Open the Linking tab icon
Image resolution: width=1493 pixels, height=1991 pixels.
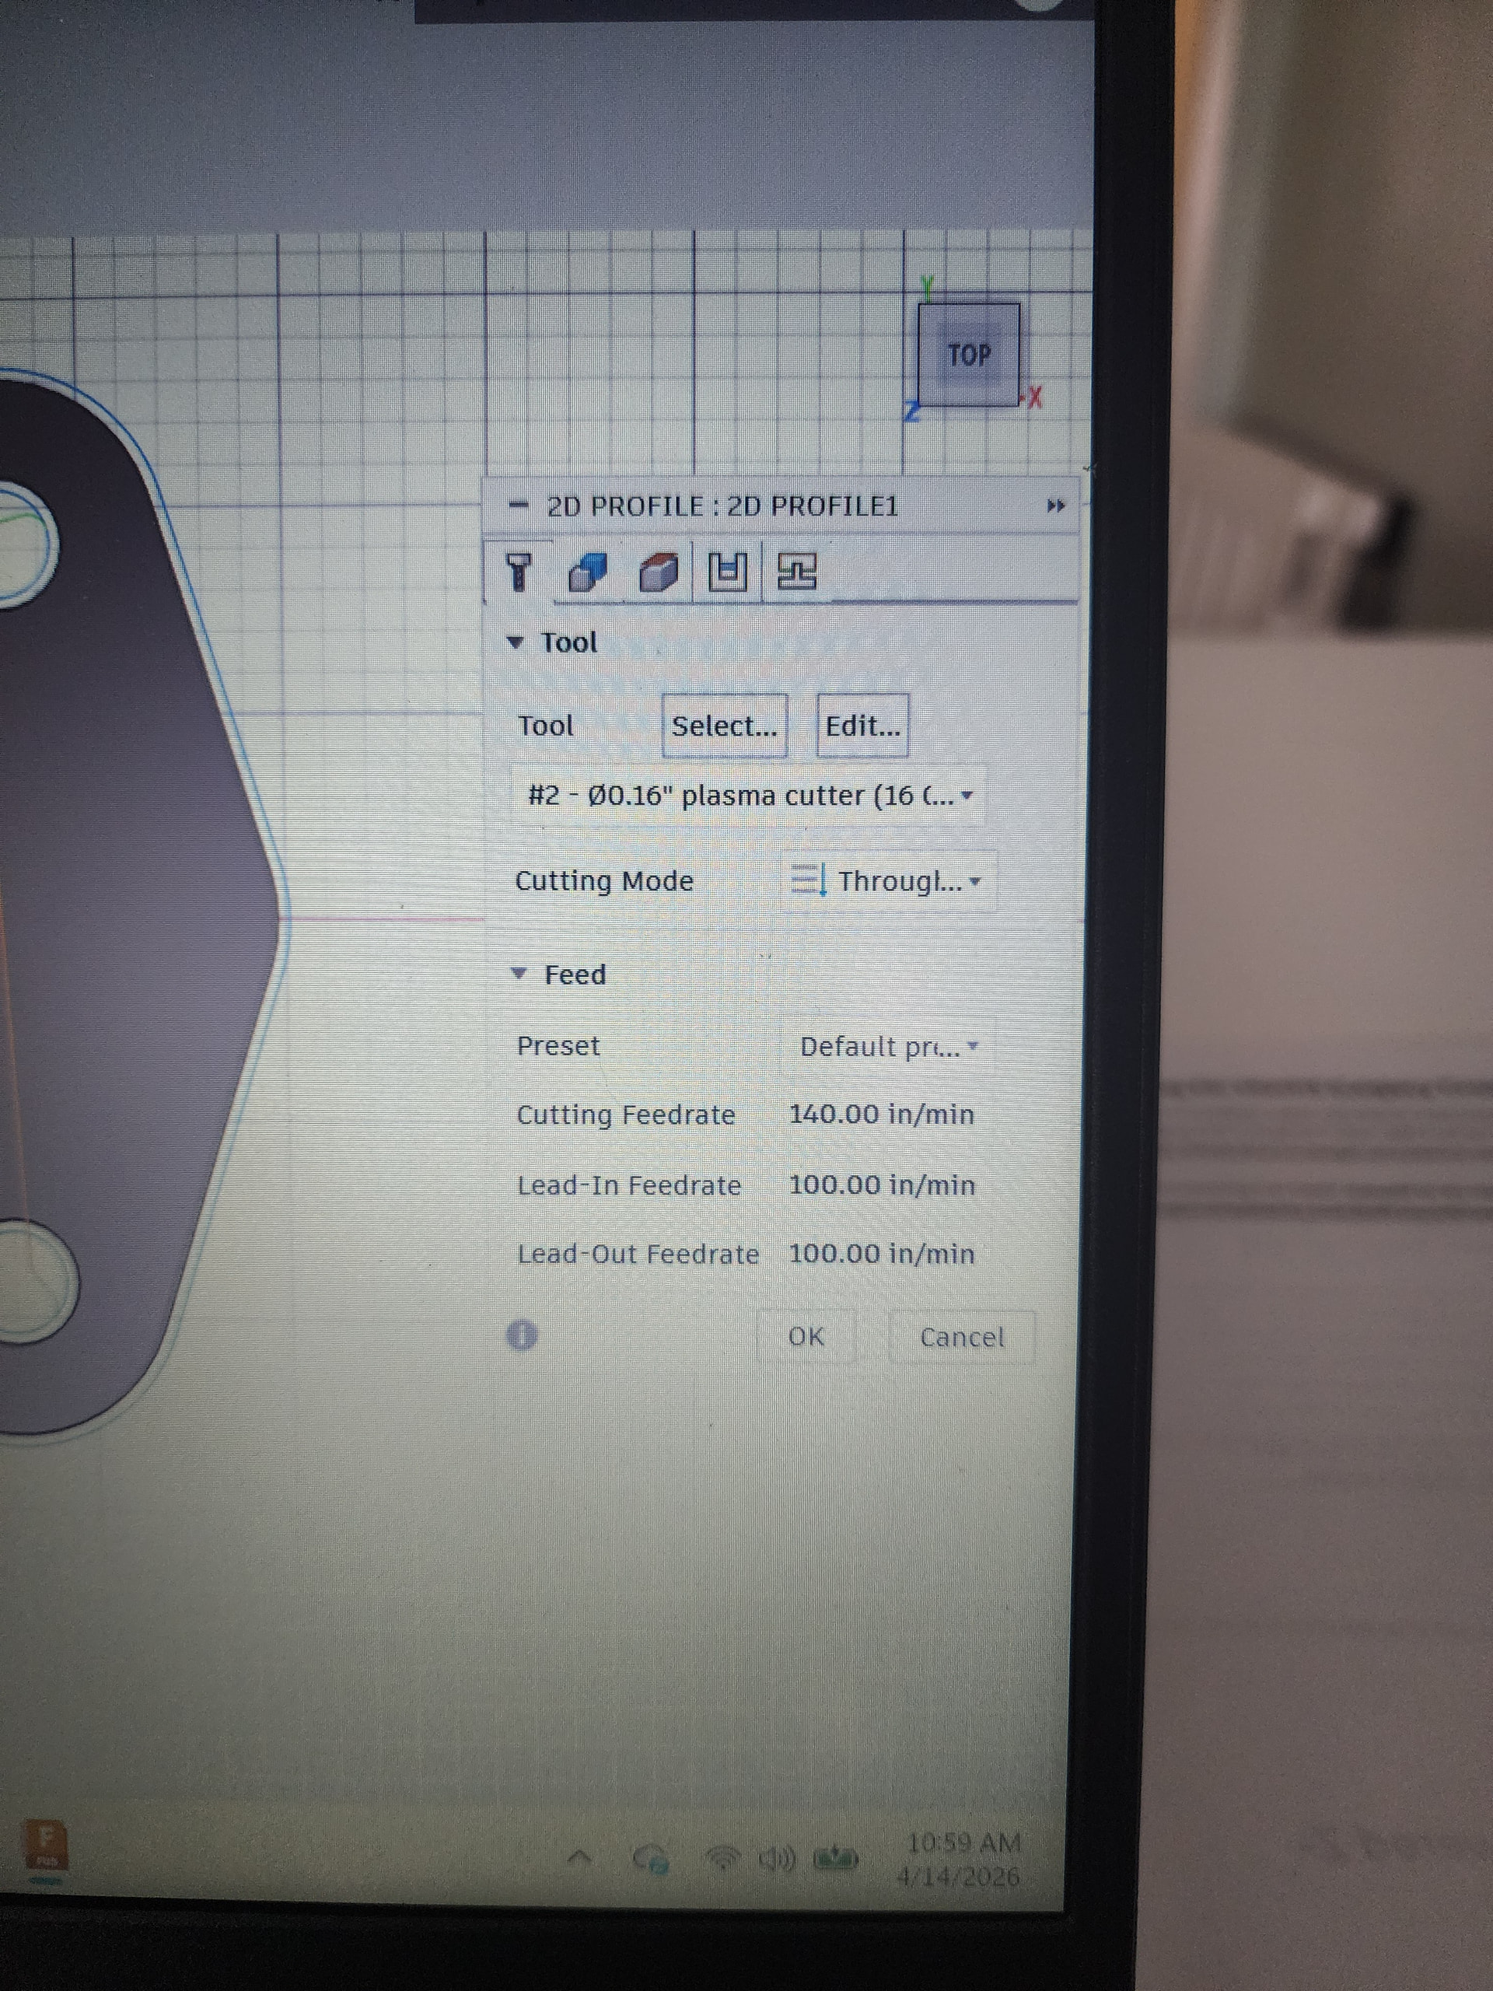point(796,572)
